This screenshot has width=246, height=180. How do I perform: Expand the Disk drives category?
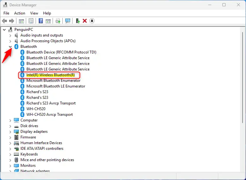coord(10,126)
